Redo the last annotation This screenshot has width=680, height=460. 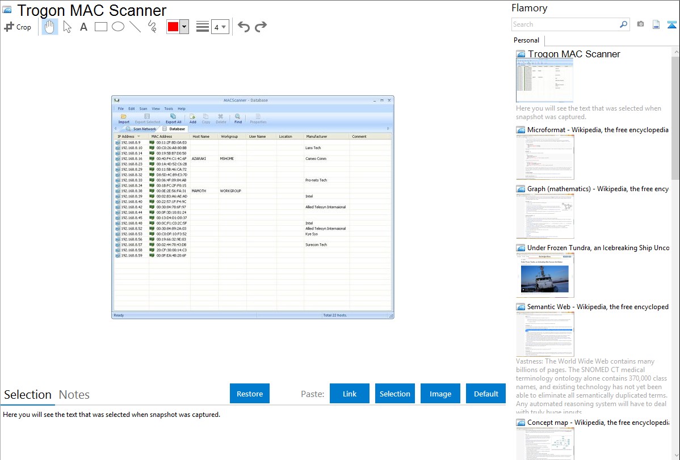(261, 27)
